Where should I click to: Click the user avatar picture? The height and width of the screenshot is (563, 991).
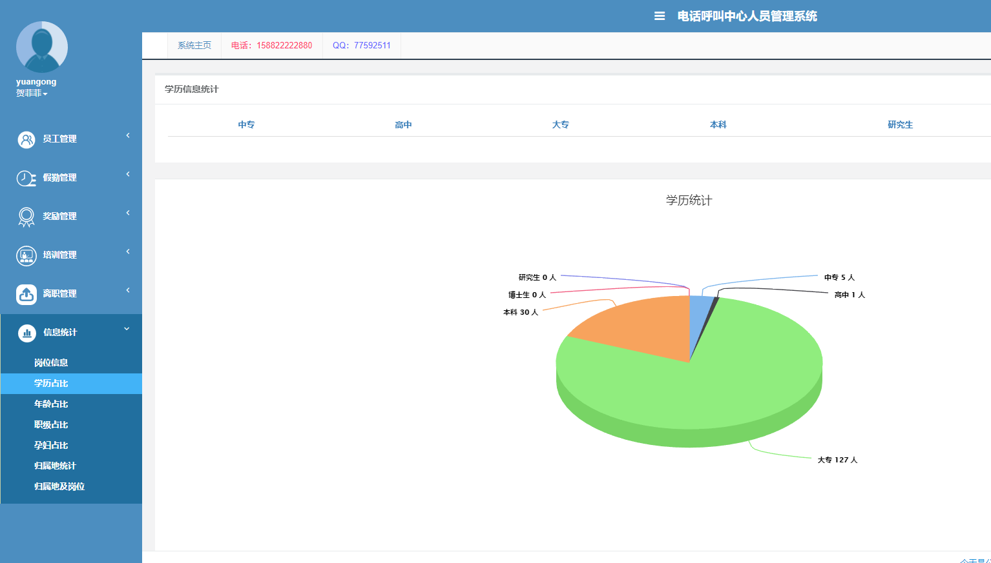42,47
